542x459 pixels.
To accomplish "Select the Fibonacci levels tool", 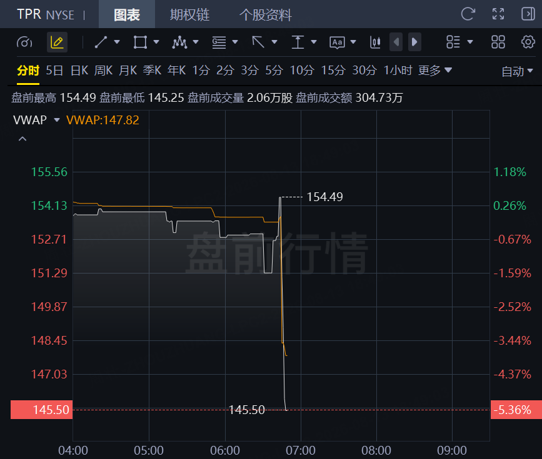I will point(219,42).
